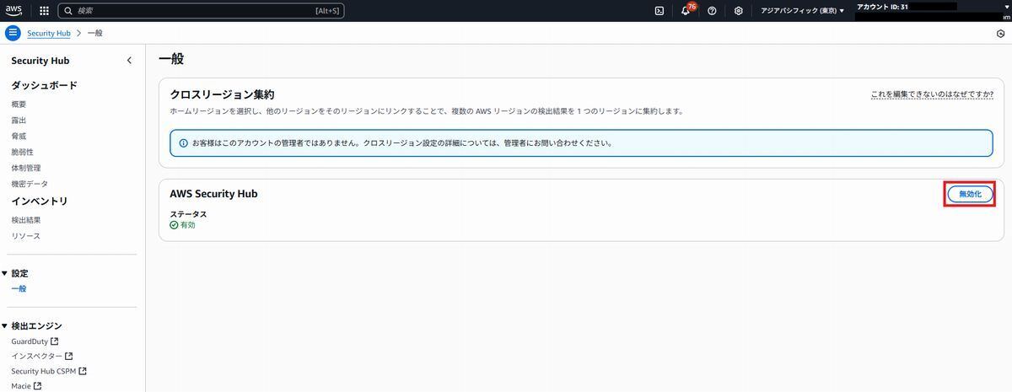Click the ダッシュボード heading

(44, 85)
